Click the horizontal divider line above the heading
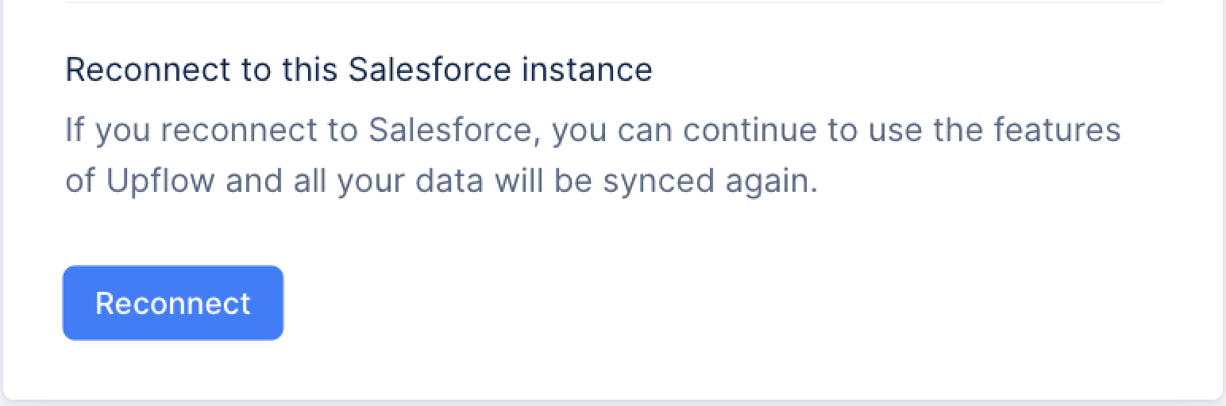Screen dimensions: 1226x406 click(613, 2)
